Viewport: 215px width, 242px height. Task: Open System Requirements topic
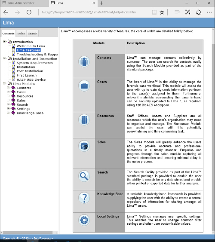34,63
